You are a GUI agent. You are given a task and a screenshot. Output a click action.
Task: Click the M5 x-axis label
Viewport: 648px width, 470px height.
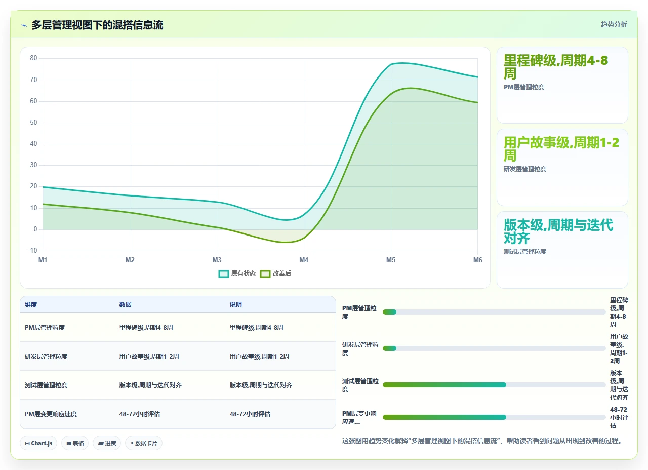(x=391, y=260)
